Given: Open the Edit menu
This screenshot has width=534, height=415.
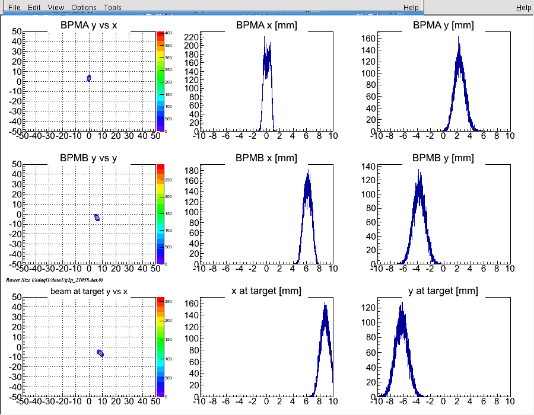Looking at the screenshot, I should (x=34, y=7).
